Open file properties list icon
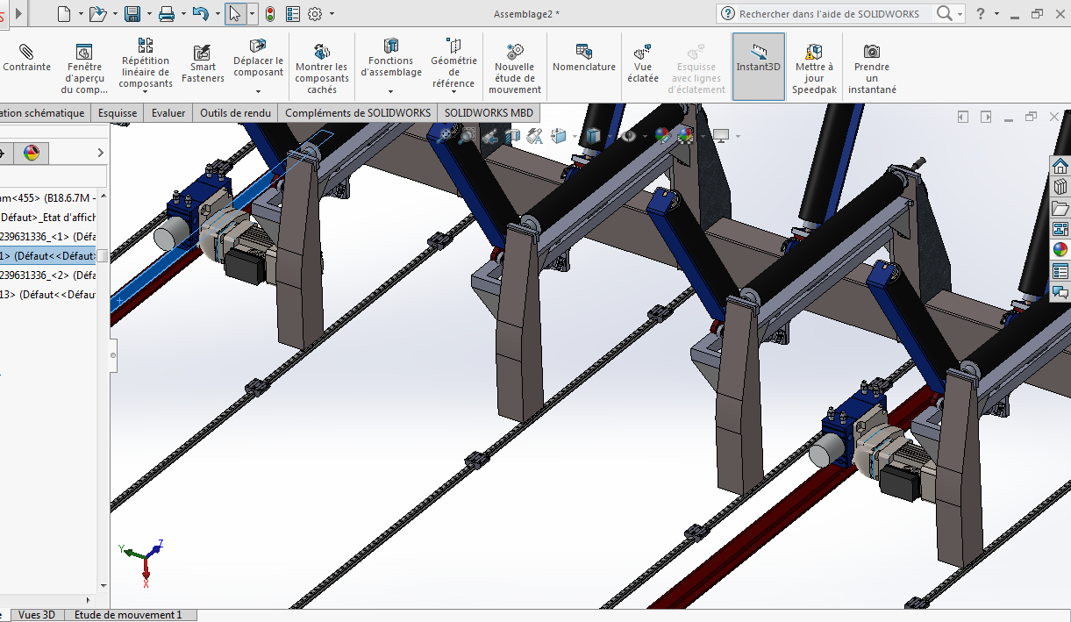 [293, 13]
